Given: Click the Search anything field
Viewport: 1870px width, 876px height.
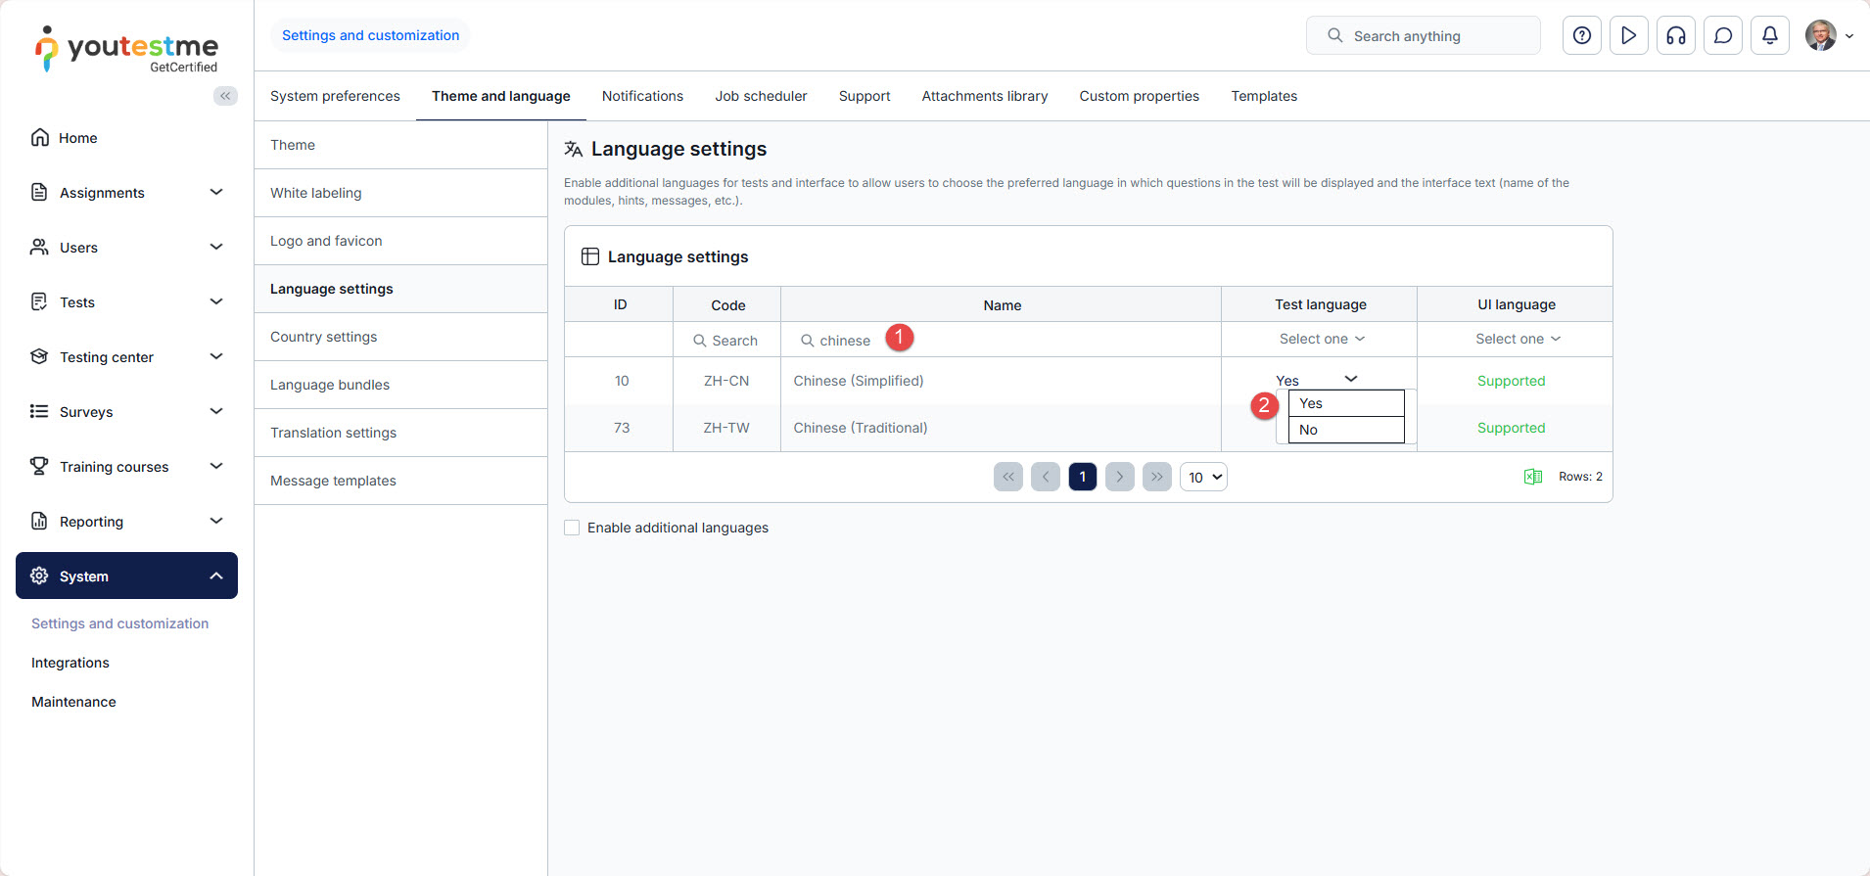Looking at the screenshot, I should pyautogui.click(x=1423, y=36).
